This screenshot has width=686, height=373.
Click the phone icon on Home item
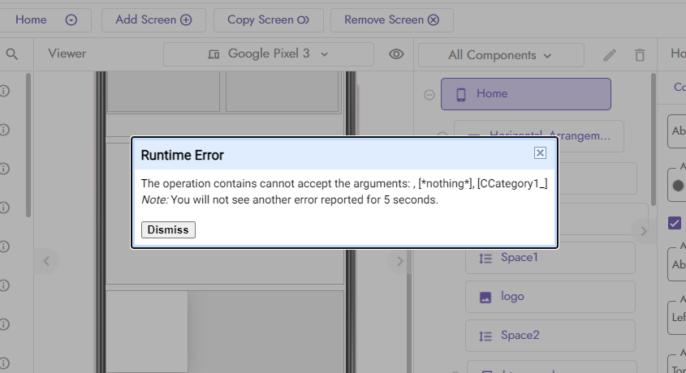(x=460, y=94)
